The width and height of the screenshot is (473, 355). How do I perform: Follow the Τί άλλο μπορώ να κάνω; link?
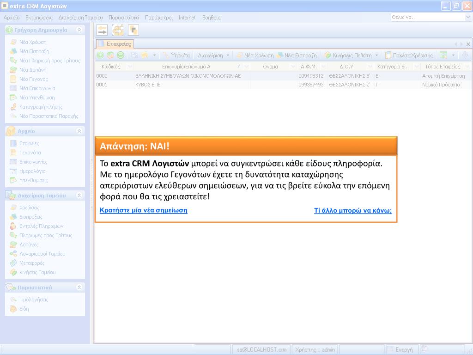point(353,210)
